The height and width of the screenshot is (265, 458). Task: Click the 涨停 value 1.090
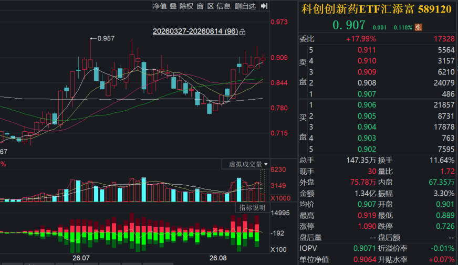[x=367, y=227]
